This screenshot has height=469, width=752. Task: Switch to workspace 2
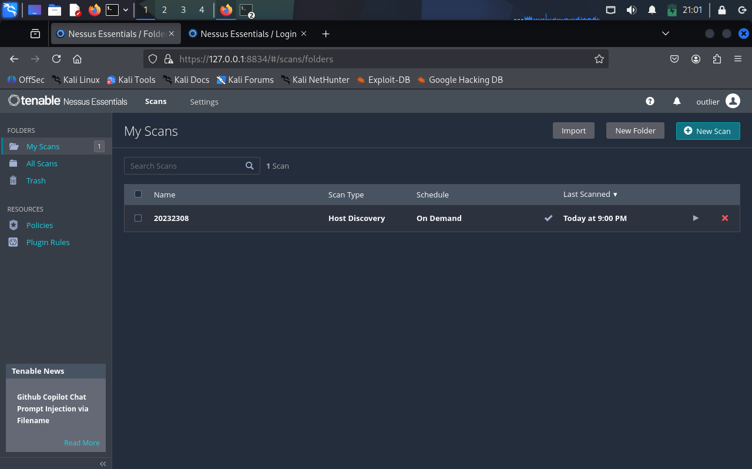164,10
